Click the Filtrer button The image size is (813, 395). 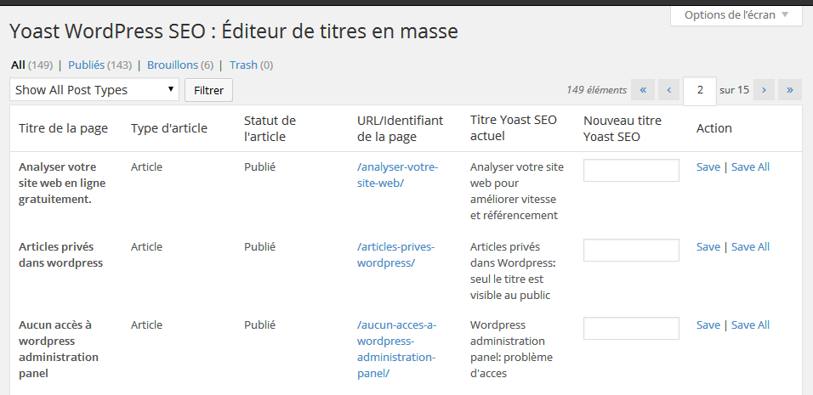point(208,90)
